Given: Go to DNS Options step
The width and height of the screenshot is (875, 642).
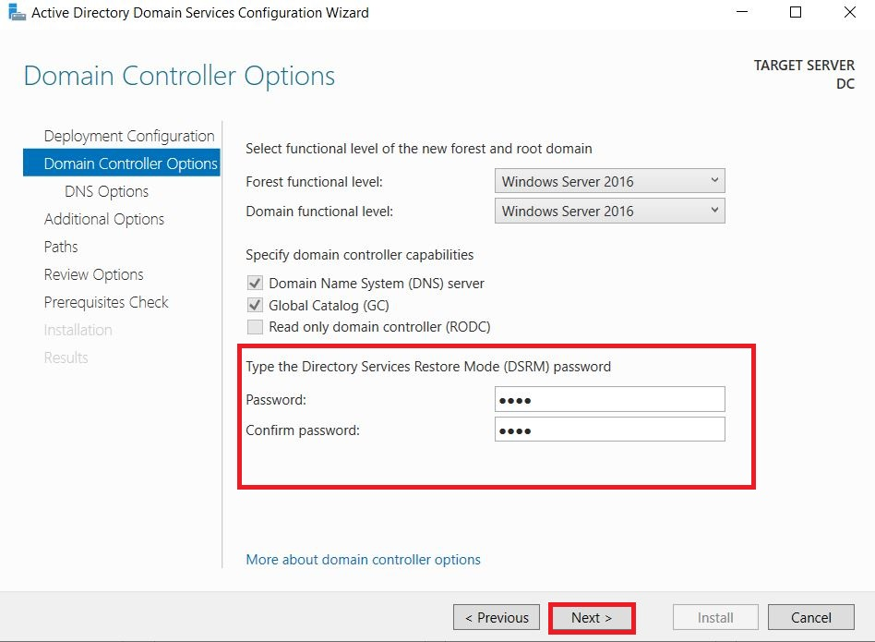Looking at the screenshot, I should point(106,191).
